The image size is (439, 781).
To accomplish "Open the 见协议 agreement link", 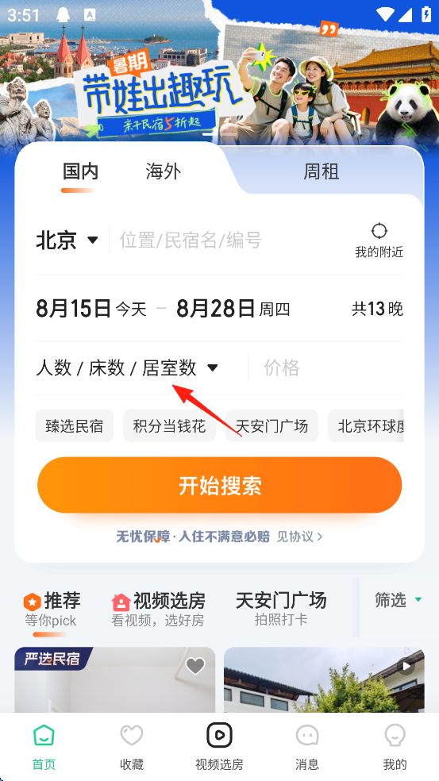I will tap(299, 537).
